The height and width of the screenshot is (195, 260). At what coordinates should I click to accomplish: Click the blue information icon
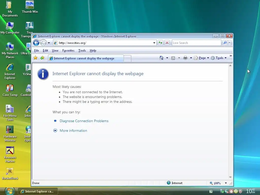tap(43, 74)
